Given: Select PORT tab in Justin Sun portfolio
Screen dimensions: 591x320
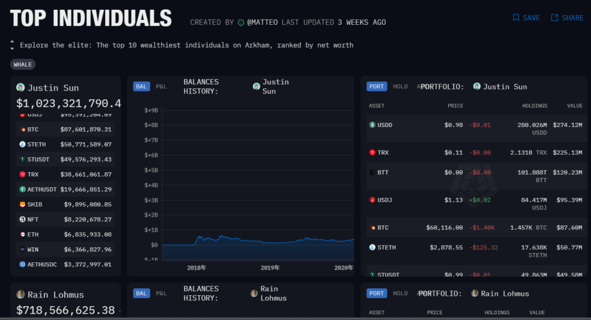Looking at the screenshot, I should point(376,86).
